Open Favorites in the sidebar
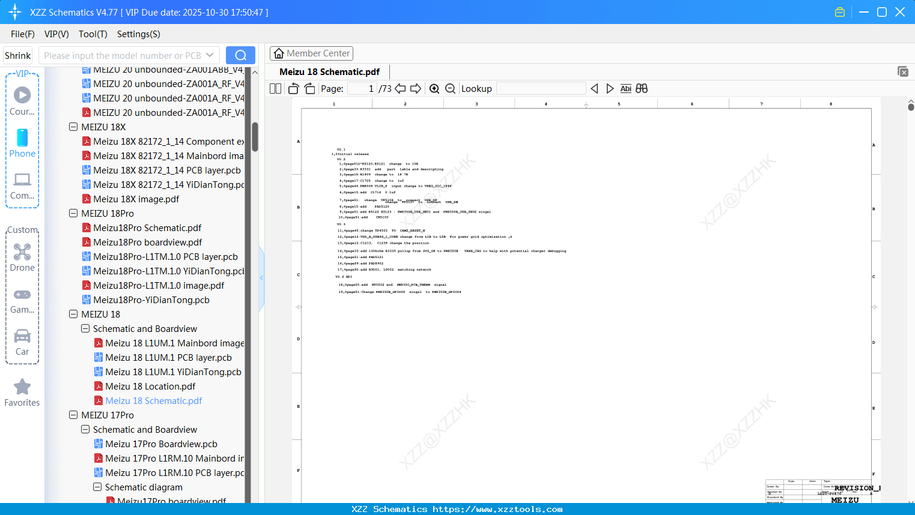This screenshot has height=515, width=915. (22, 393)
